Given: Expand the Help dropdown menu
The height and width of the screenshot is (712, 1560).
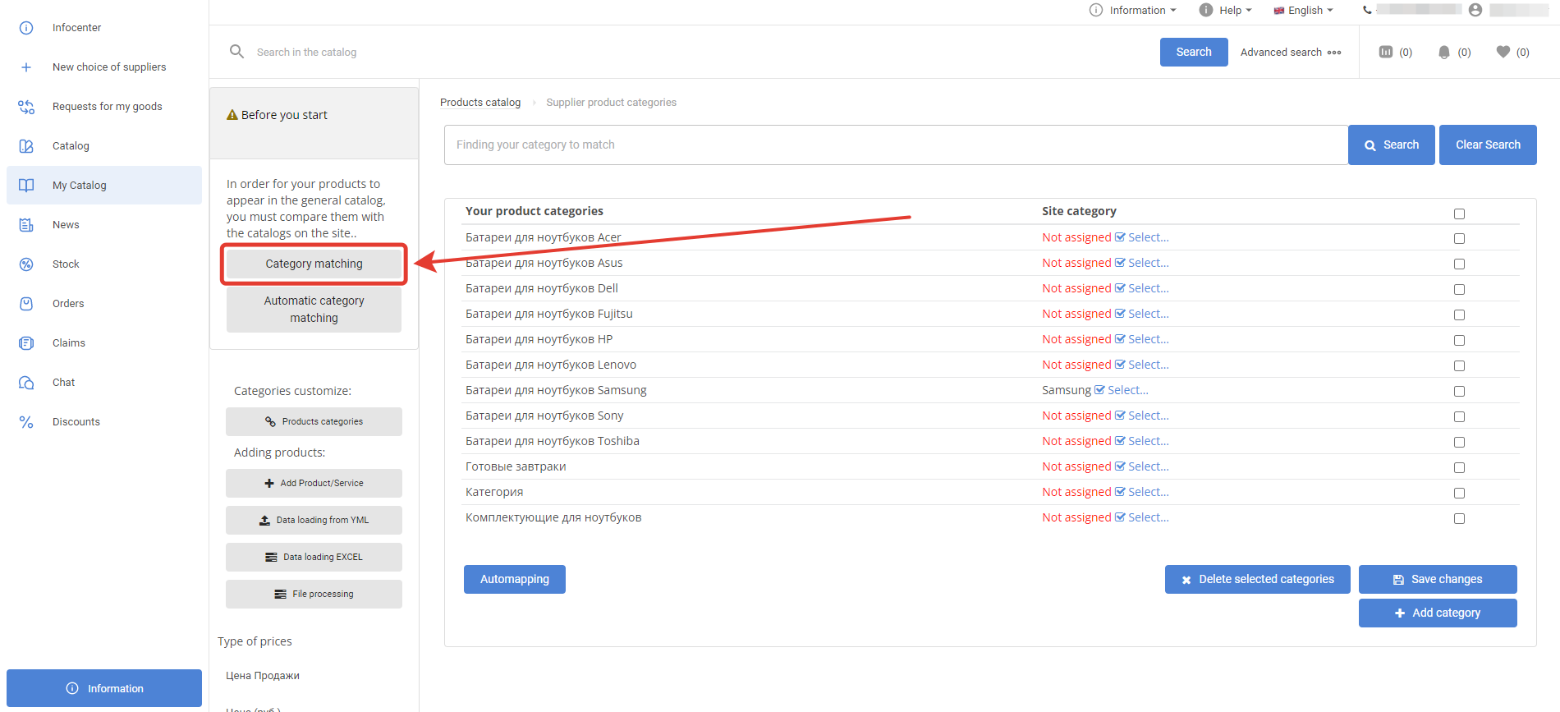Looking at the screenshot, I should tap(1226, 10).
